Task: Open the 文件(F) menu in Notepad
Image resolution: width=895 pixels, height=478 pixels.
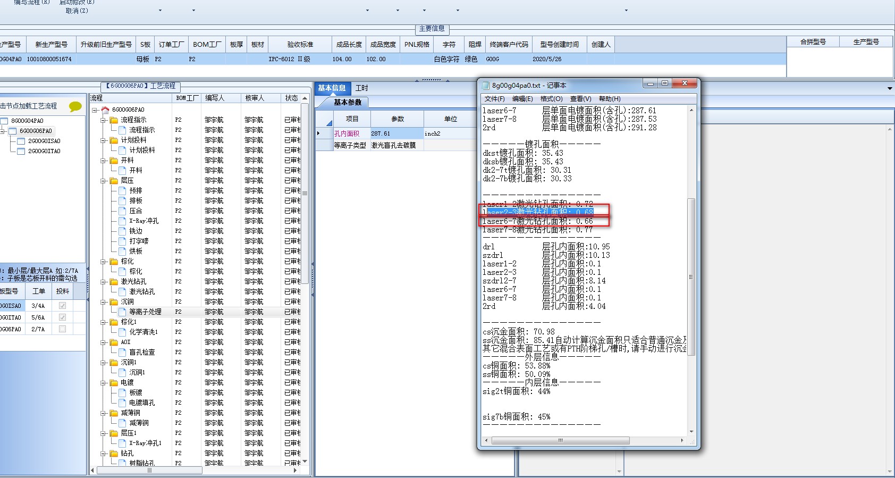Action: 494,99
